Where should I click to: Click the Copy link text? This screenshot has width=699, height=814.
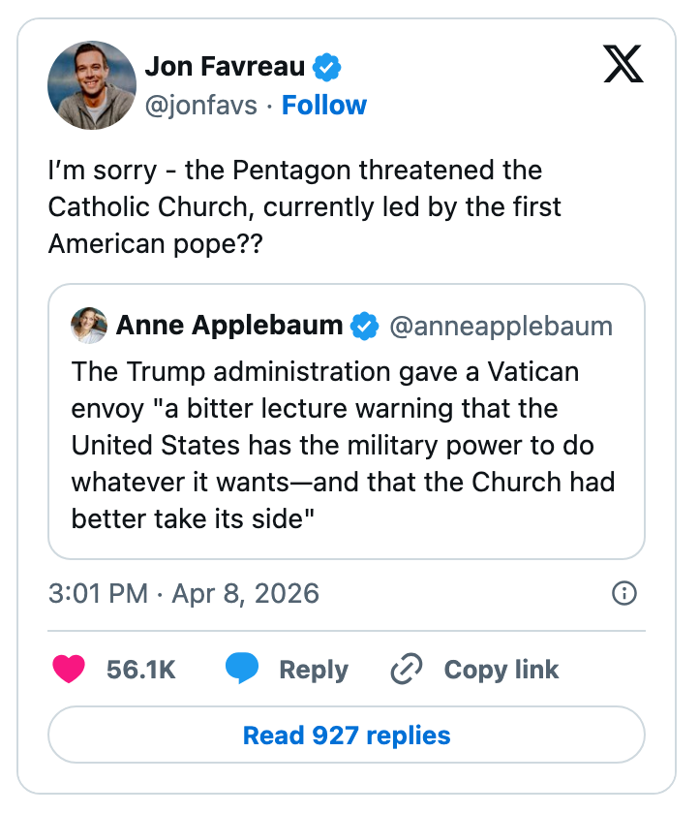[501, 670]
